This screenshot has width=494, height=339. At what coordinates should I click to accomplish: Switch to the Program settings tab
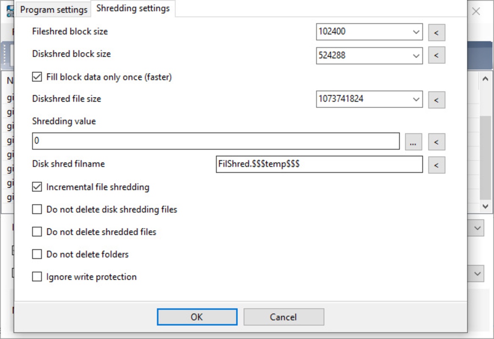pyautogui.click(x=54, y=9)
